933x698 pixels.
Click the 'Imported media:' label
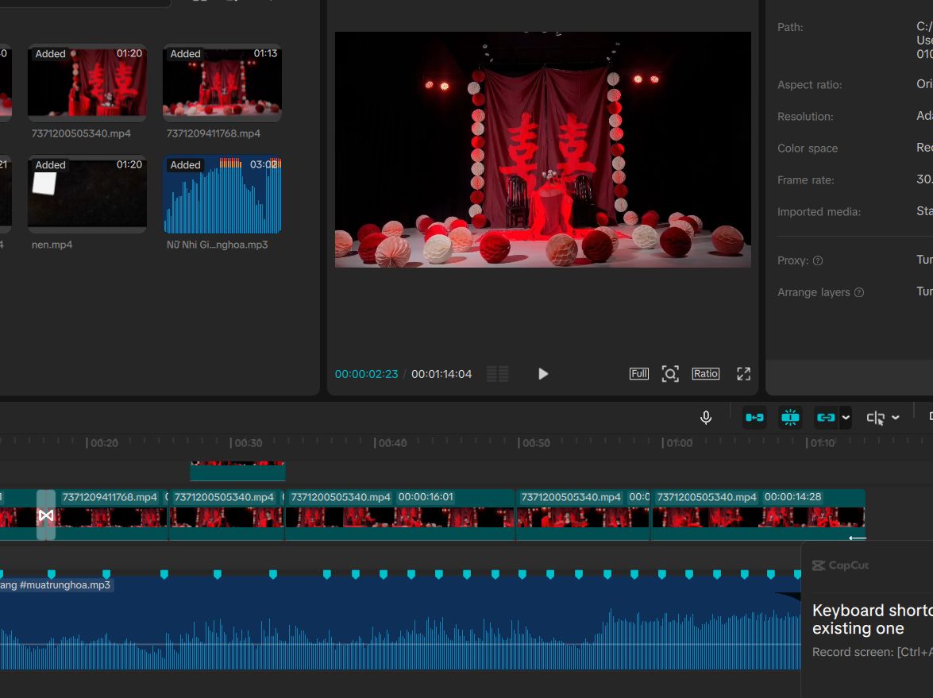point(819,212)
